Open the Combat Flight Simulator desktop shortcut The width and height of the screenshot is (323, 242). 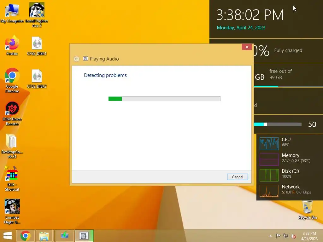coord(12,211)
